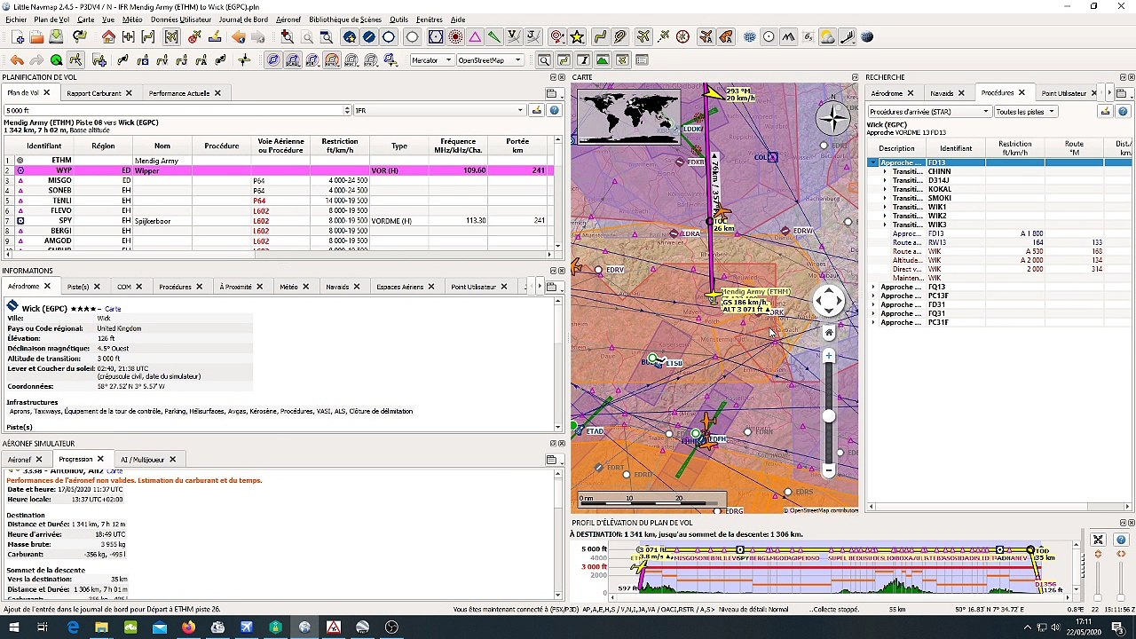1136x639 pixels.
Task: Open the Toutes les pistes dropdown
Action: (x=1025, y=112)
